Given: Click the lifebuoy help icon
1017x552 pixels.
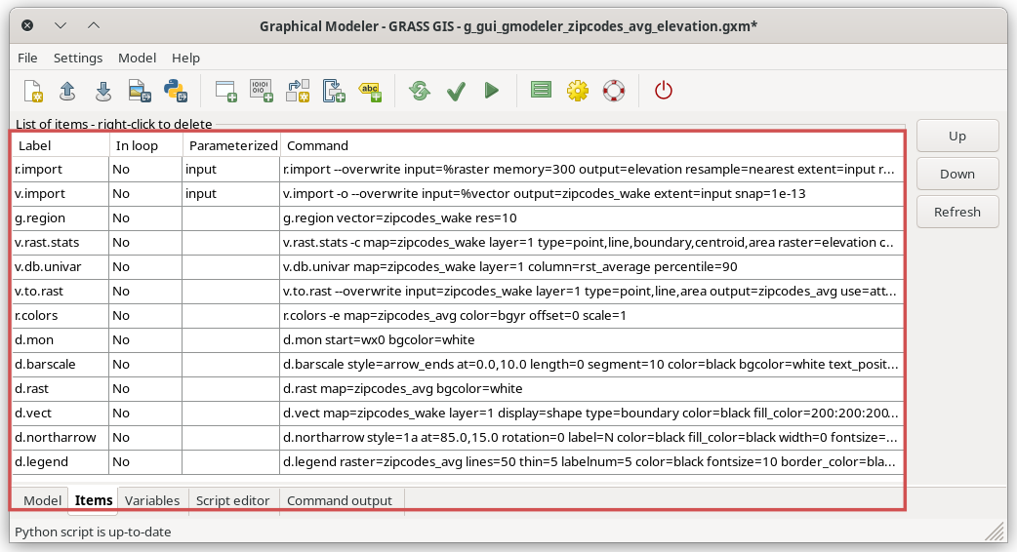Looking at the screenshot, I should pyautogui.click(x=613, y=91).
